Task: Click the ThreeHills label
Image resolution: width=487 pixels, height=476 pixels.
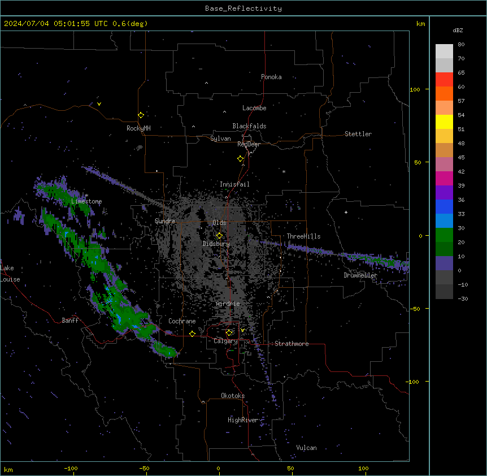Action: coord(303,236)
